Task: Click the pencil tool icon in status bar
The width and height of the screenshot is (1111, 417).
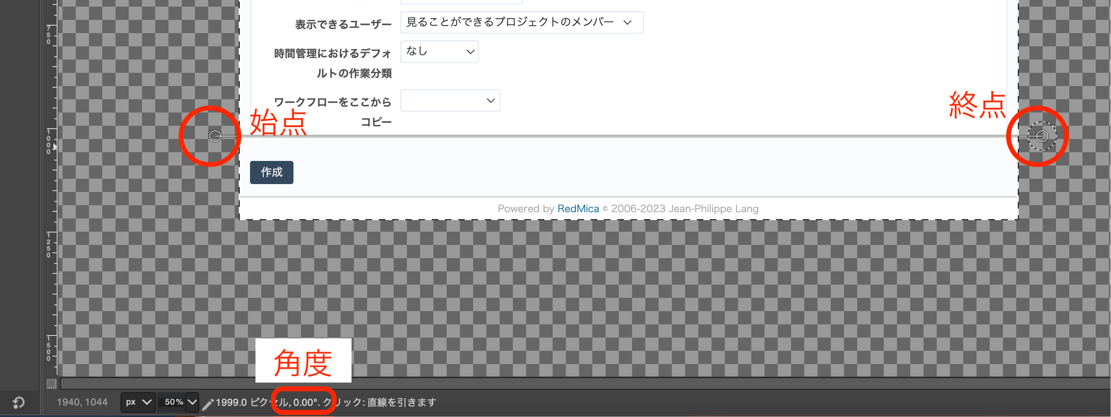Action: [207, 404]
